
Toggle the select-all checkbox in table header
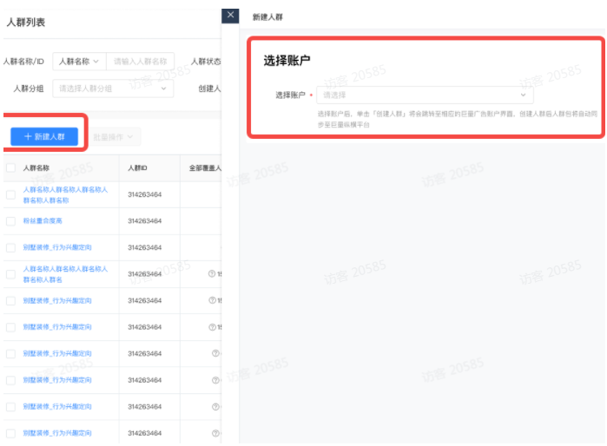click(10, 167)
